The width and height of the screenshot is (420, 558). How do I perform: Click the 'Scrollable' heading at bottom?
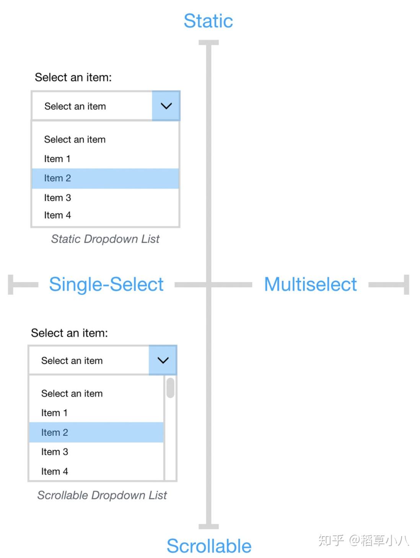(209, 546)
